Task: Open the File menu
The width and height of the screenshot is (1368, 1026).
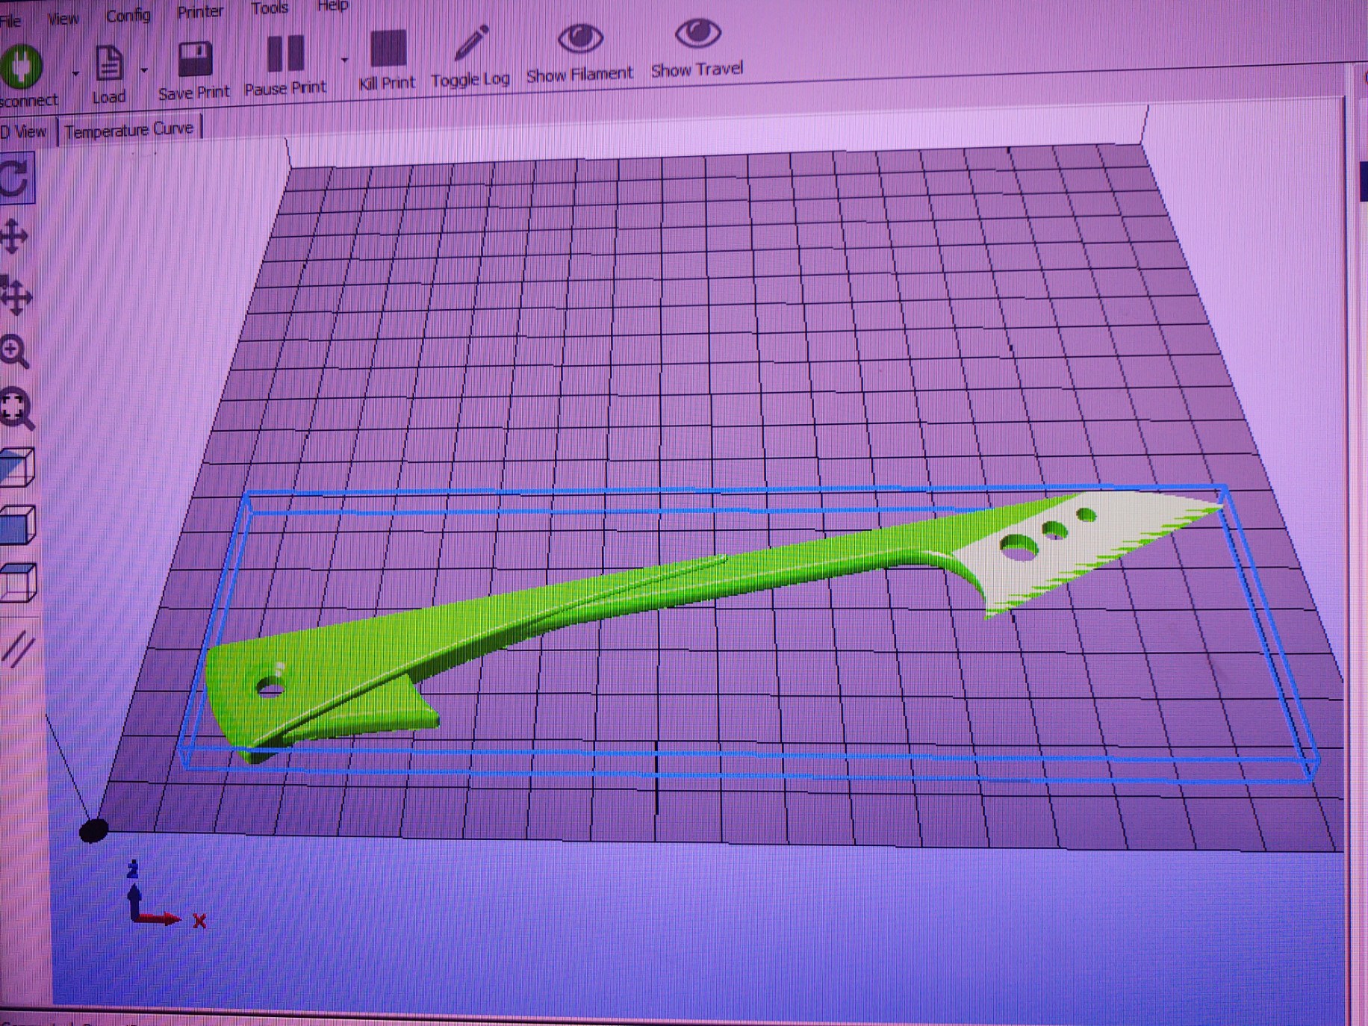Action: 10,20
